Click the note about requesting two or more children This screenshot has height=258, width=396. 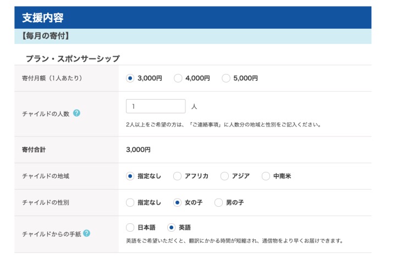click(223, 124)
